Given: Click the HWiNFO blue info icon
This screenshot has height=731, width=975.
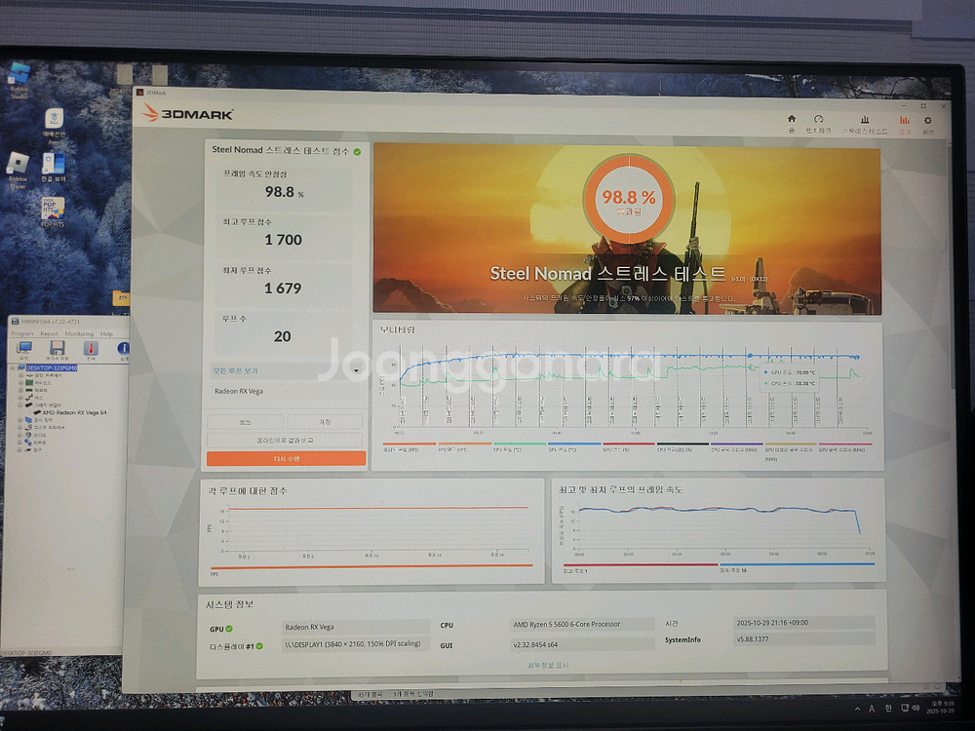Looking at the screenshot, I should tap(123, 350).
